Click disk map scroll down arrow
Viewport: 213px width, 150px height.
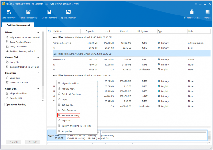tap(209, 142)
